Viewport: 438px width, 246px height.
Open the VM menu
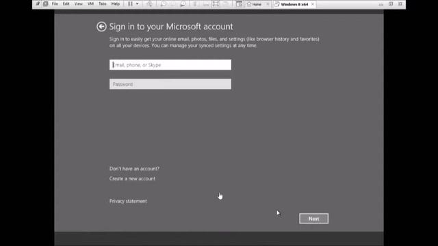[x=90, y=4]
